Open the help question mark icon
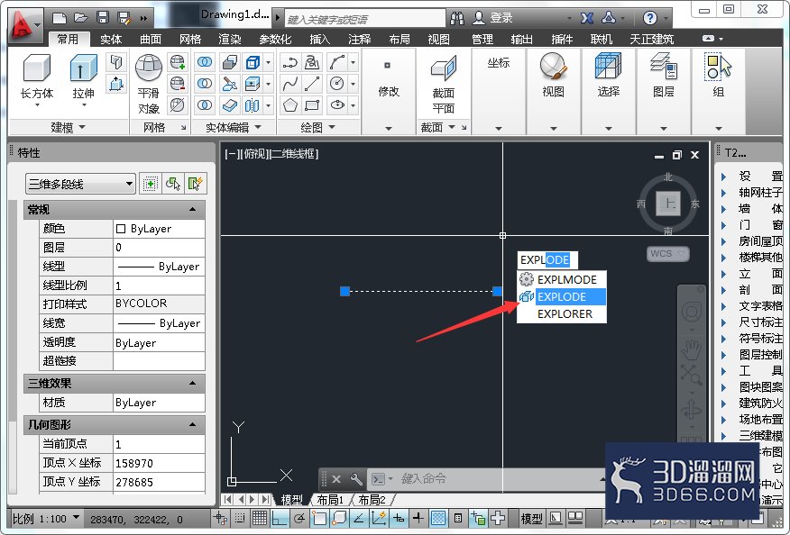The height and width of the screenshot is (535, 790). pos(650,18)
